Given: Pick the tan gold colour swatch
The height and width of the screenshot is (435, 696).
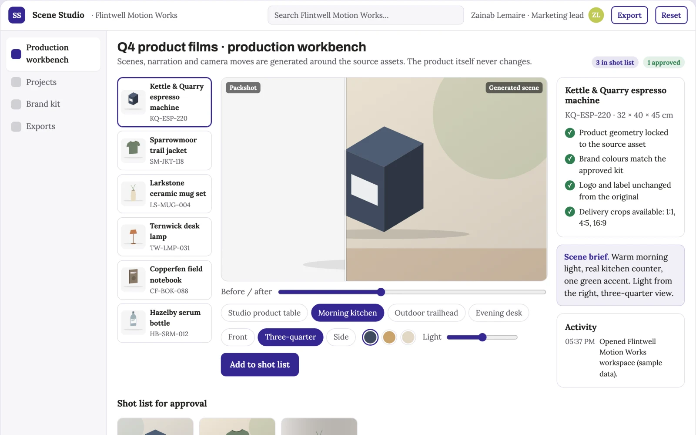Looking at the screenshot, I should [x=389, y=337].
